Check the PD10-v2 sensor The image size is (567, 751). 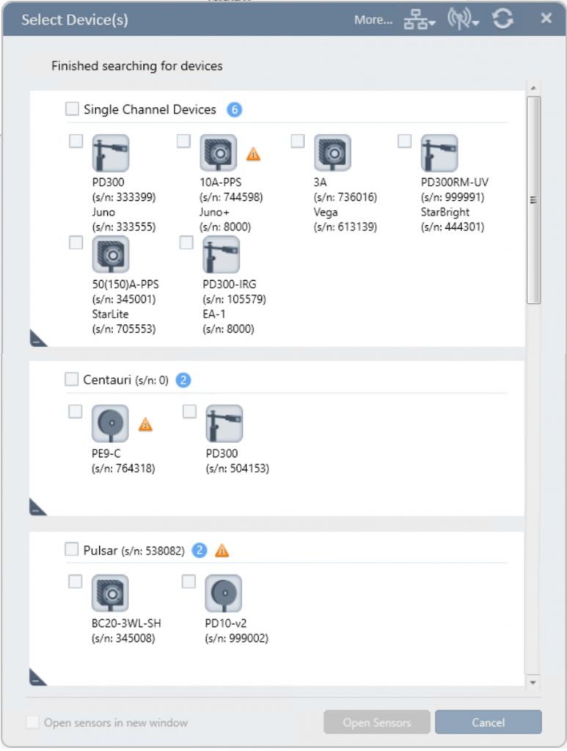pyautogui.click(x=189, y=582)
